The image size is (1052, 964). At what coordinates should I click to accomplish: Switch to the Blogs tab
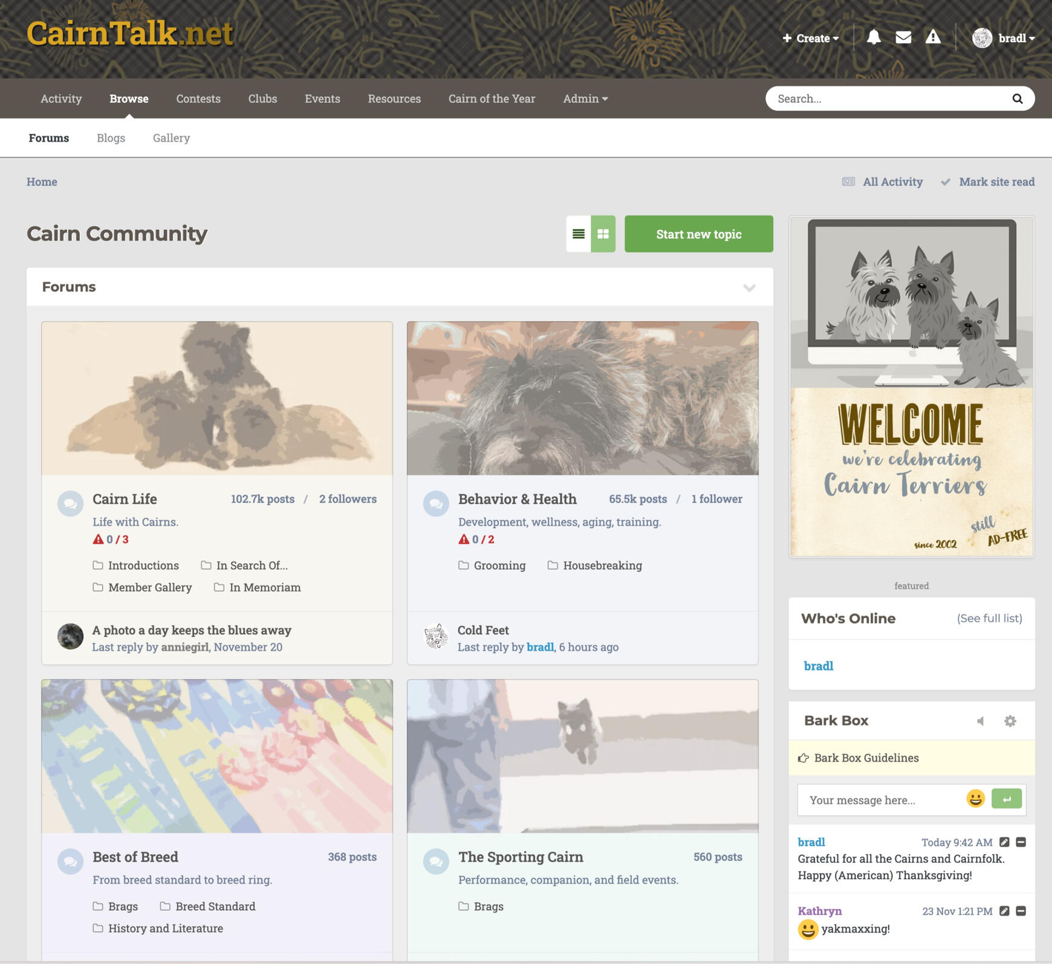point(111,138)
